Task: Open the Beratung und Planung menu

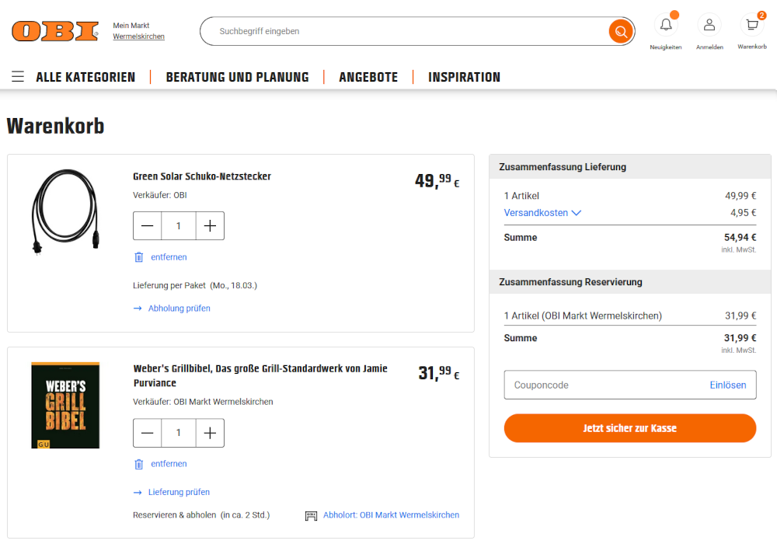Action: pos(237,77)
